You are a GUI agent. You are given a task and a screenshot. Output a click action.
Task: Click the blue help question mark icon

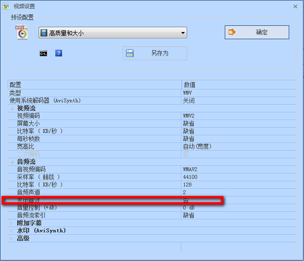pyautogui.click(x=59, y=53)
